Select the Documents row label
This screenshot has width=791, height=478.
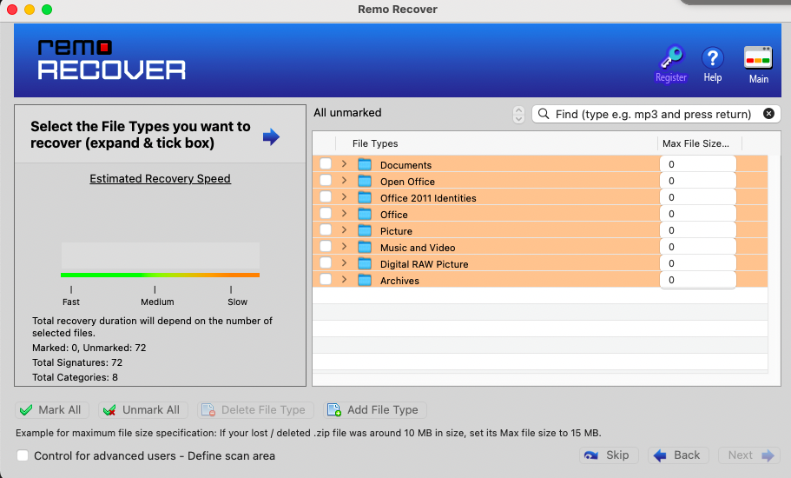pos(405,165)
